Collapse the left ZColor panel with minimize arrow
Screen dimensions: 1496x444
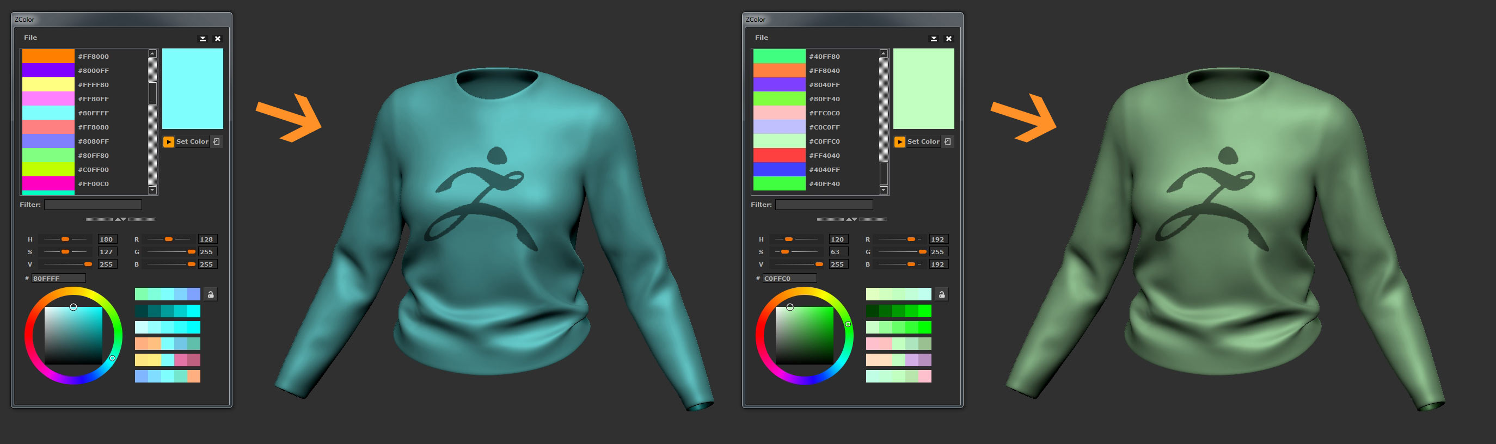pos(203,39)
